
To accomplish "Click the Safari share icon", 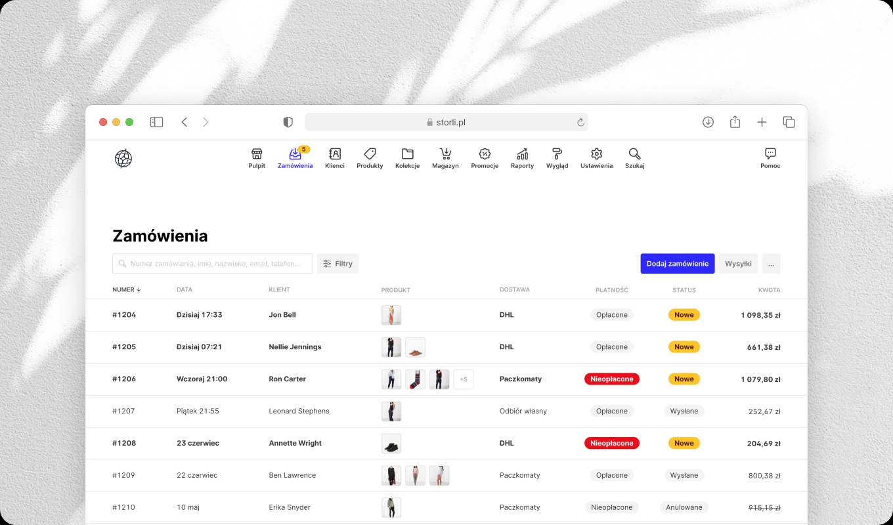I will [x=735, y=122].
